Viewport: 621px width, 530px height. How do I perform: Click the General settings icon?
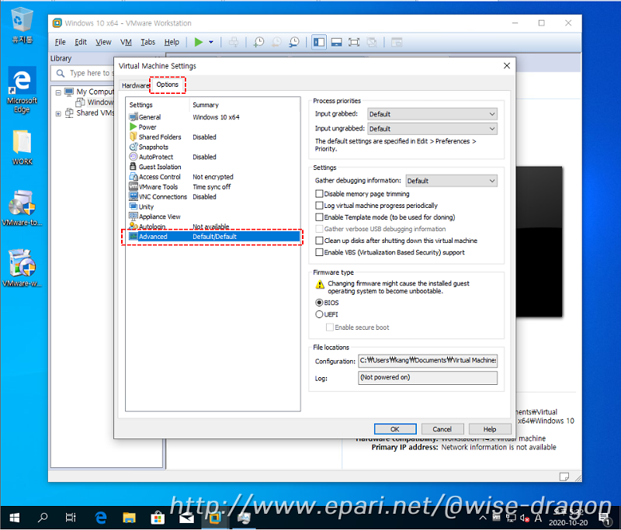pos(134,116)
